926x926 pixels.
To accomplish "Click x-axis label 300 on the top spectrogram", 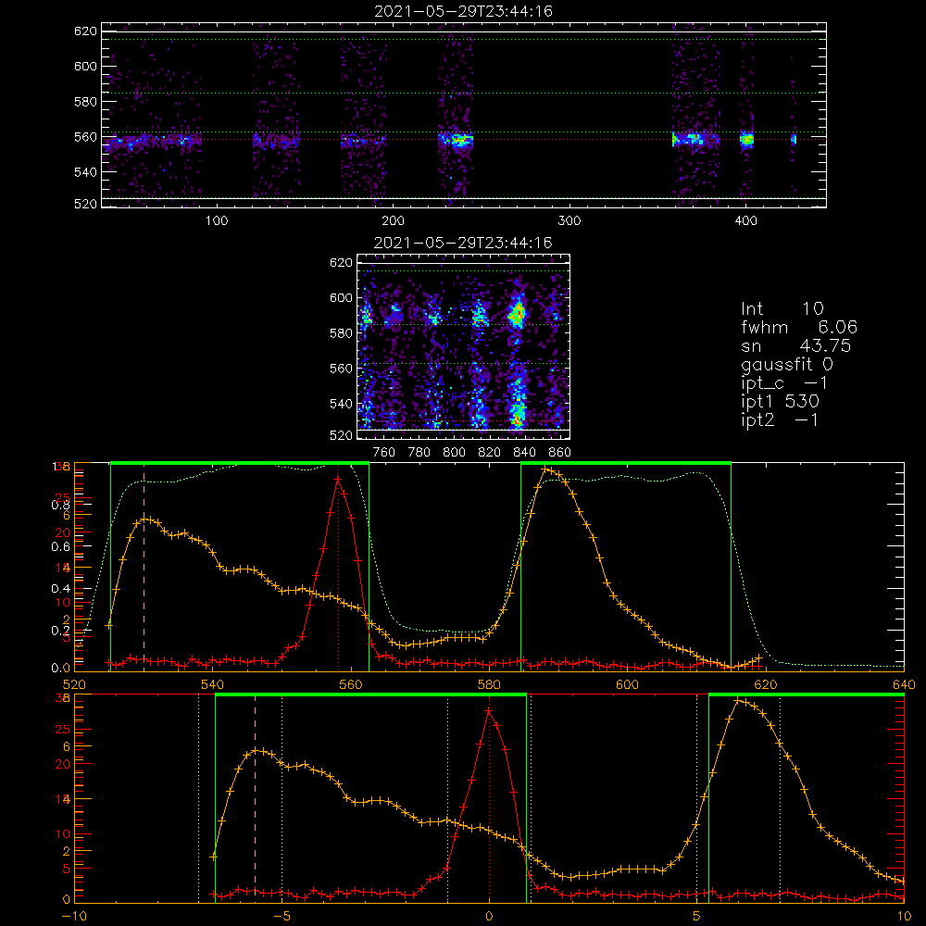I will 569,221.
